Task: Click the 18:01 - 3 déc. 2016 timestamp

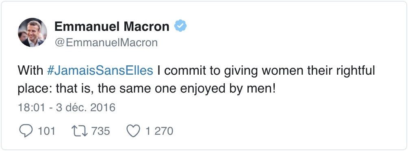Action: tap(67, 107)
